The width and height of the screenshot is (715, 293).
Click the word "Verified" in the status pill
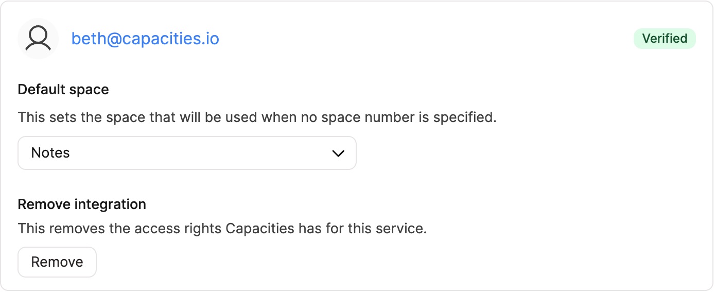(x=665, y=39)
